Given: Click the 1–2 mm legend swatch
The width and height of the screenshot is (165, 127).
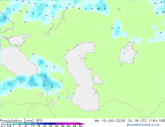Looking at the screenshot, I should pyautogui.click(x=16, y=124).
